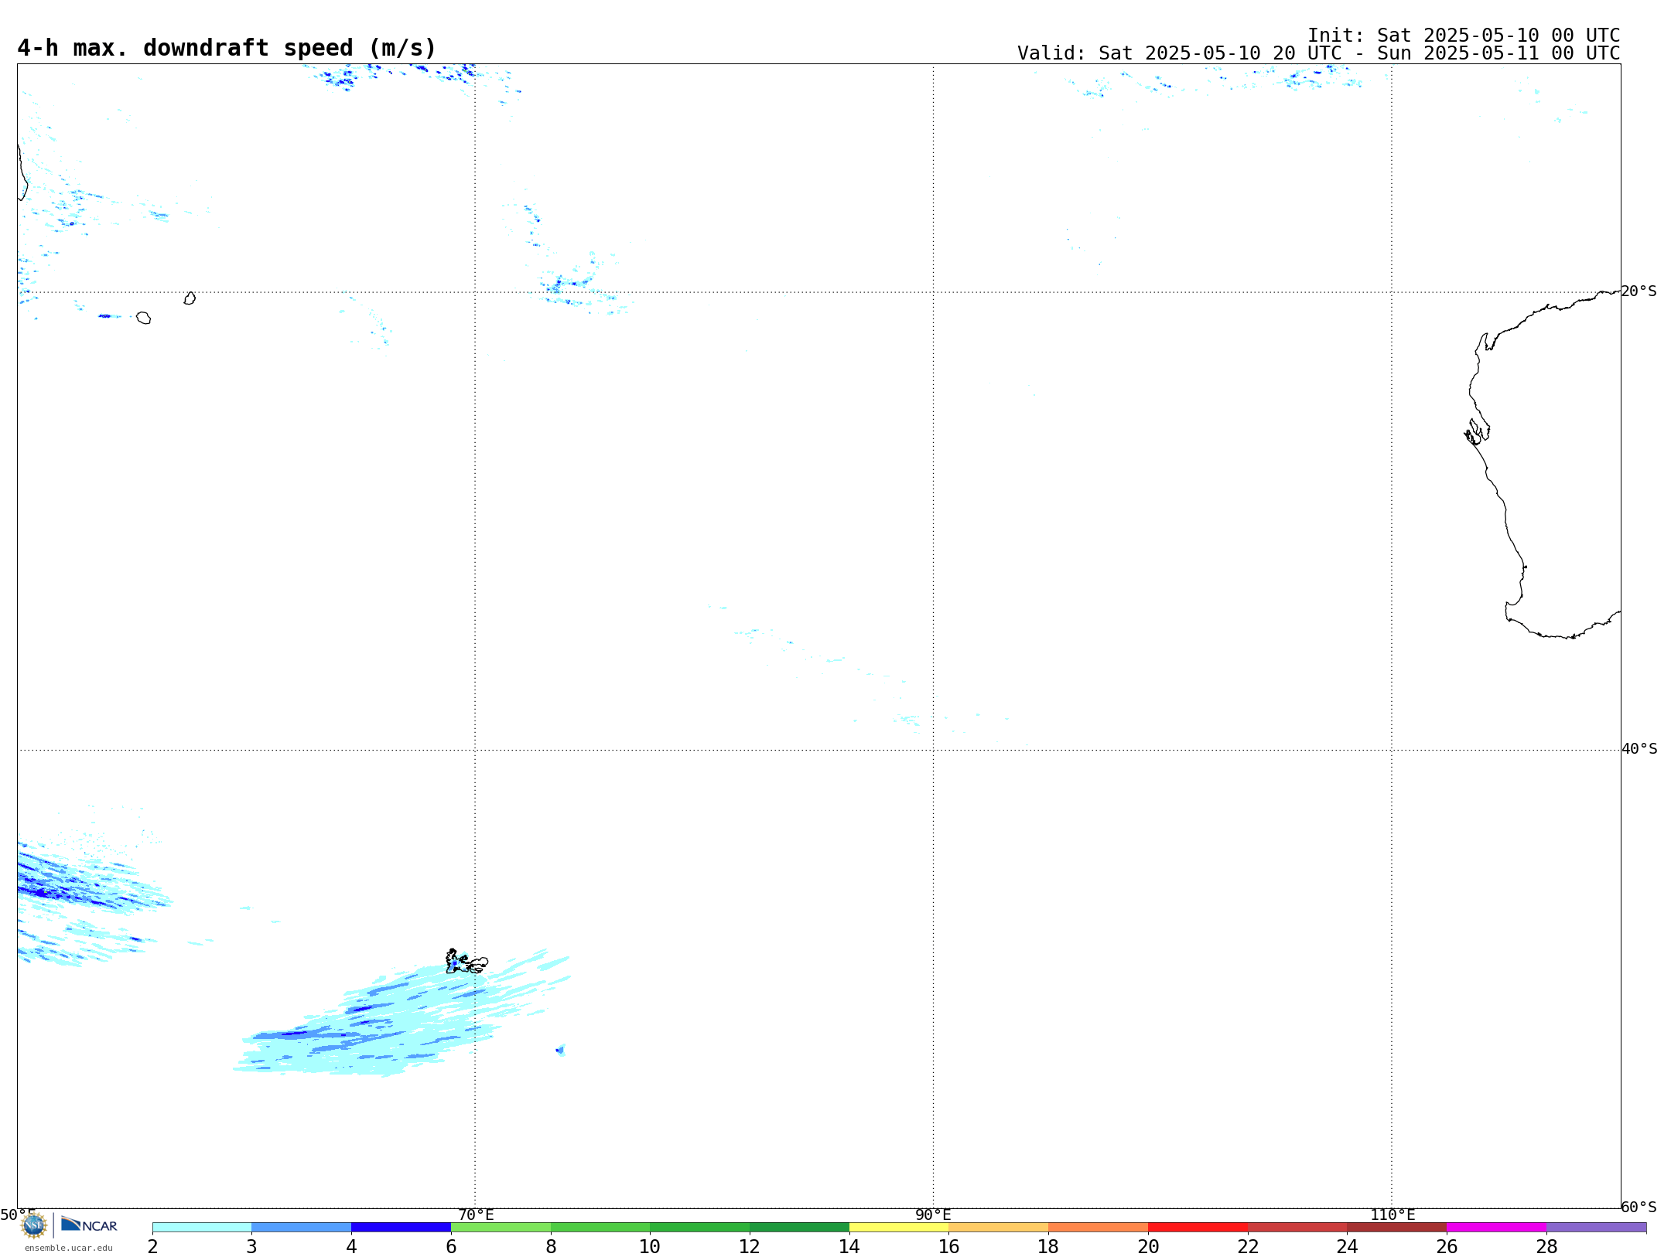Click the orange 18-20 m/s swatch
This screenshot has width=1671, height=1257.
pyautogui.click(x=1098, y=1227)
